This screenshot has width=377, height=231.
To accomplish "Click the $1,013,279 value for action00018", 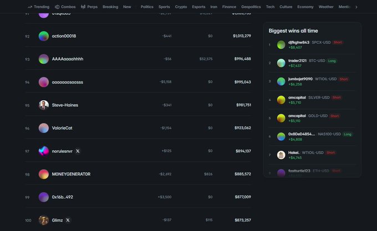I will (242, 36).
